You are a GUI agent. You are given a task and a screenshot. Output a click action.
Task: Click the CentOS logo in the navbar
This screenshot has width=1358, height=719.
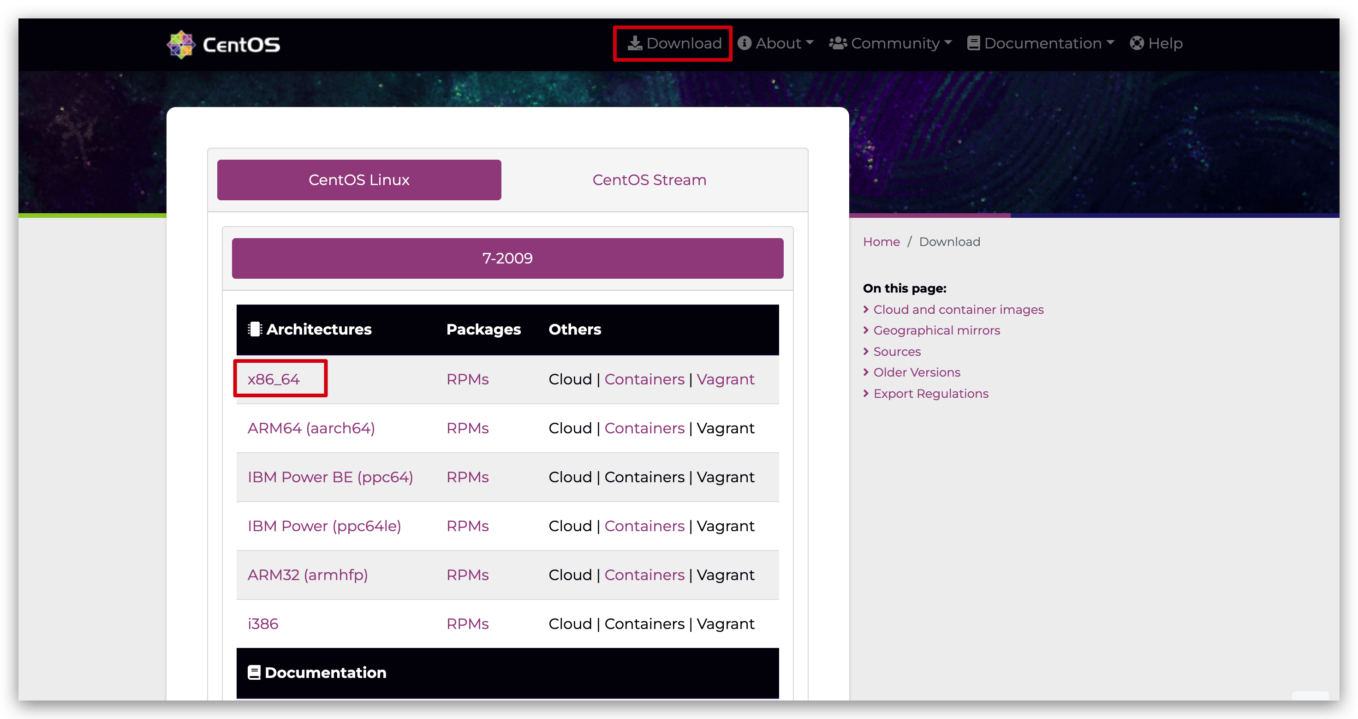point(224,44)
